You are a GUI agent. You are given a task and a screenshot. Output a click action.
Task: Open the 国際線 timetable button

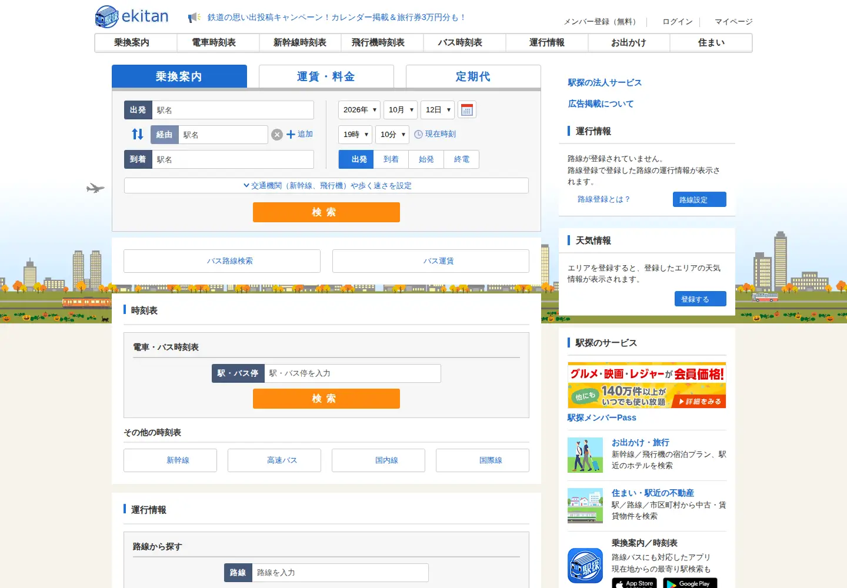pyautogui.click(x=482, y=460)
